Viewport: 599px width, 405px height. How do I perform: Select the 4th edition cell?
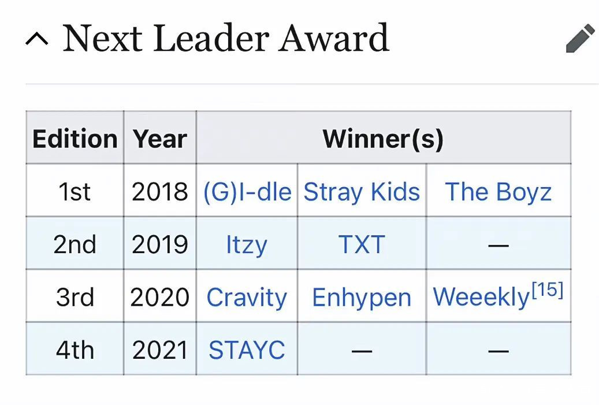[75, 350]
